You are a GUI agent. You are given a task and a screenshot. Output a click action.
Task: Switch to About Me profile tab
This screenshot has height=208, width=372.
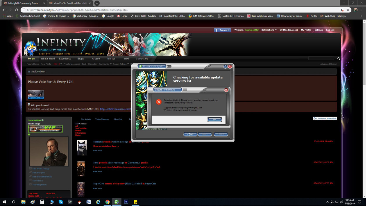point(118,119)
